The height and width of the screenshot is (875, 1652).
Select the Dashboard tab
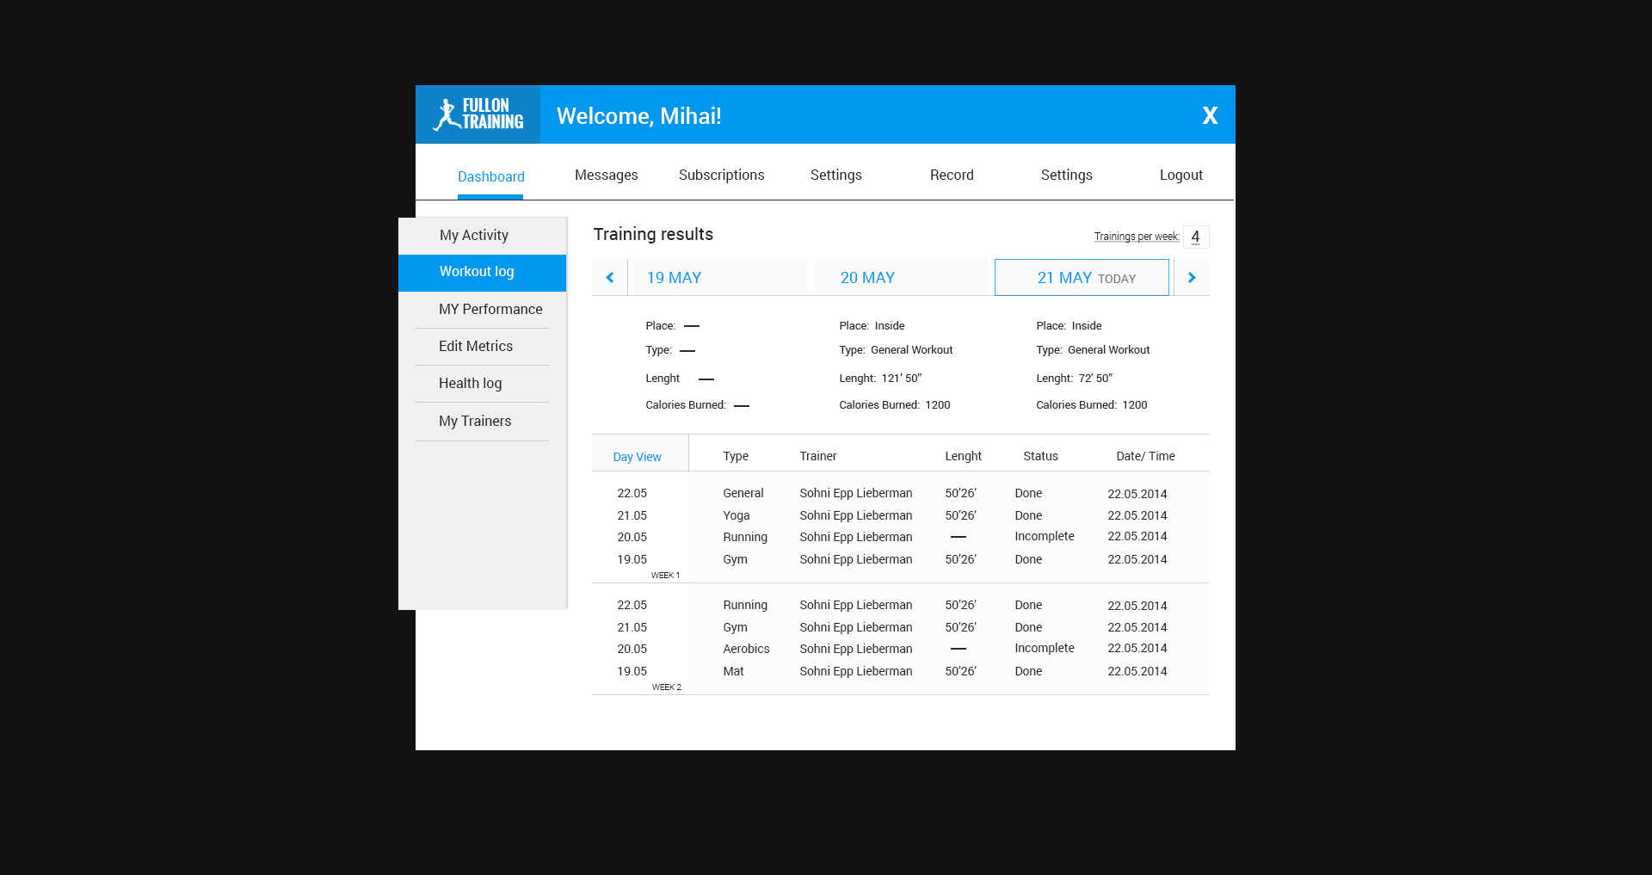click(490, 177)
